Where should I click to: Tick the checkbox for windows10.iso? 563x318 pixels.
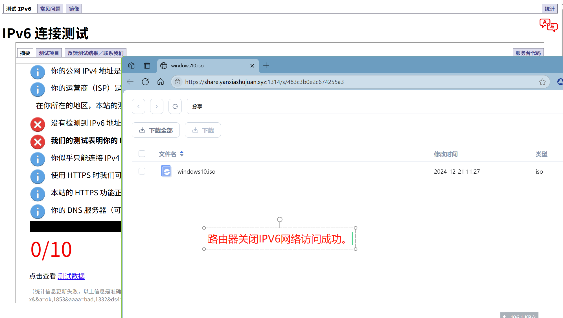[x=142, y=171]
